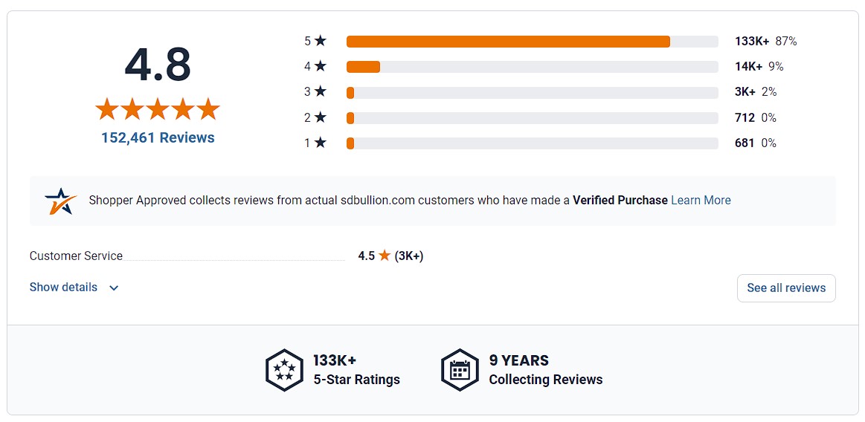Click the Customer Service rating row label
The width and height of the screenshot is (865, 422).
[76, 256]
